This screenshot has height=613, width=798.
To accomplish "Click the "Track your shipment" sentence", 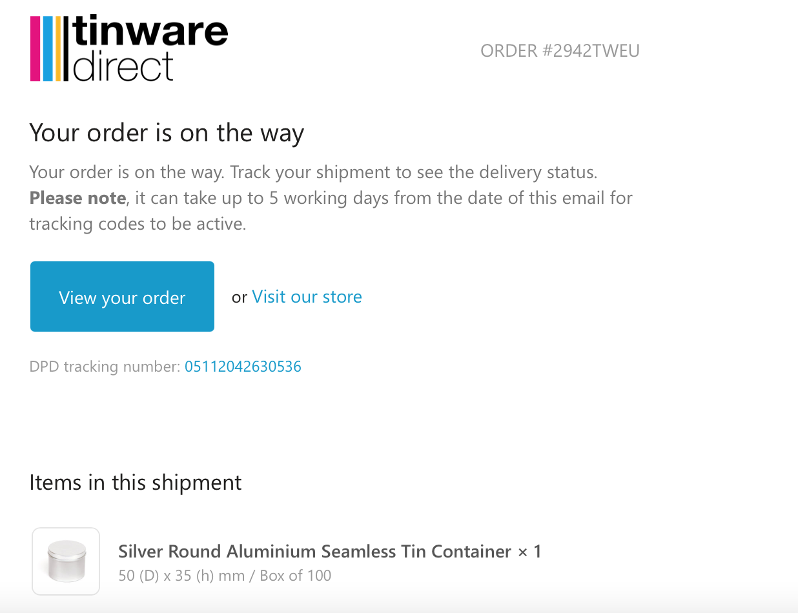I will click(413, 173).
